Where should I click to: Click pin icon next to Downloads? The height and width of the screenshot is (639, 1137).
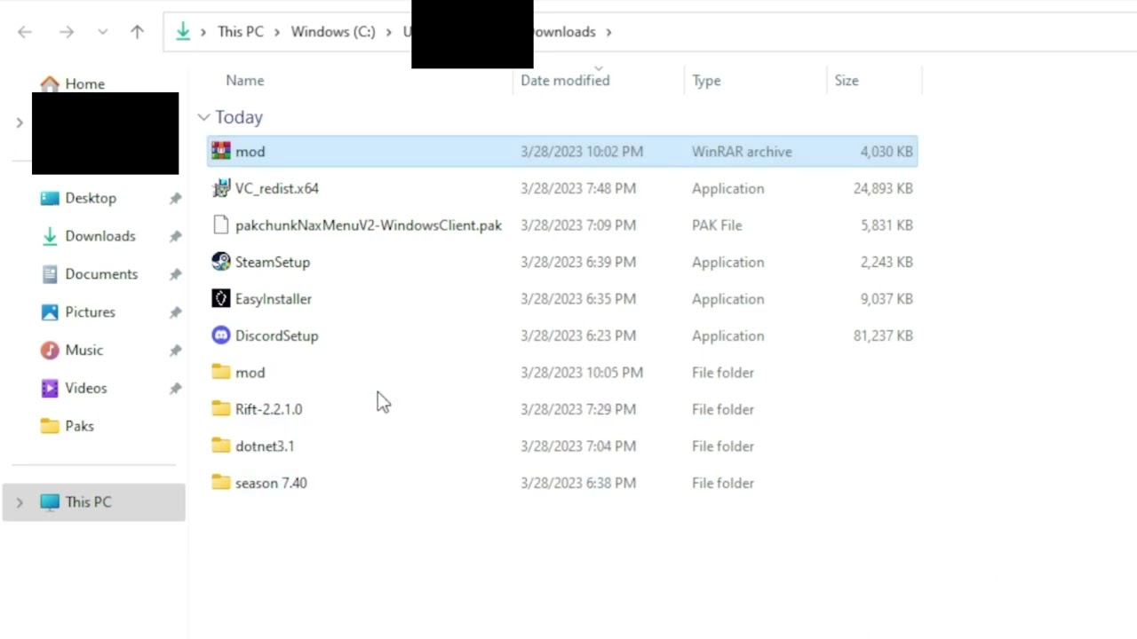[175, 237]
